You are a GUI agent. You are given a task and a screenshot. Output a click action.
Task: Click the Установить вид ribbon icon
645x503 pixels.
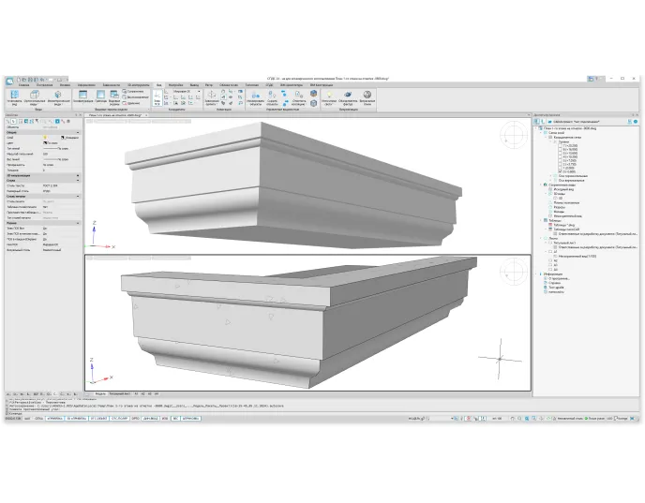13,96
